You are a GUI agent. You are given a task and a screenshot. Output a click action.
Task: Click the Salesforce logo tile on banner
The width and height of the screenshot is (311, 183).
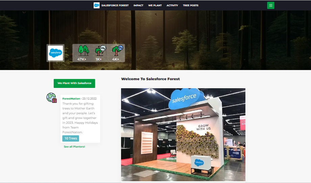pos(55,53)
